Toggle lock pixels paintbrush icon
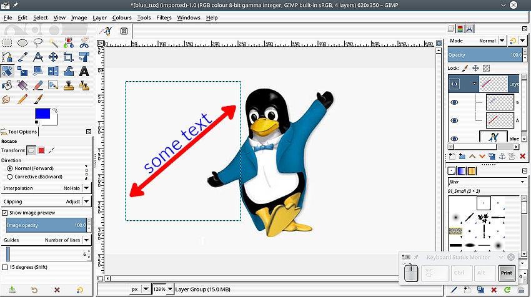Screen dimensions: 531x297 (465, 69)
